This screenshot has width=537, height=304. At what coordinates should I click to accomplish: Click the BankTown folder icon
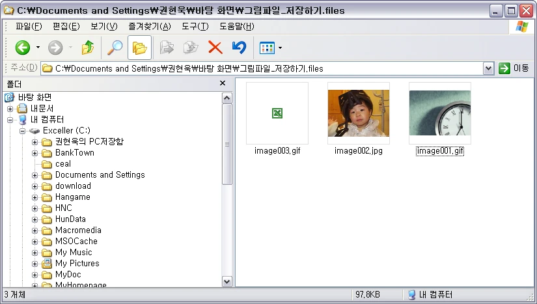tap(47, 153)
